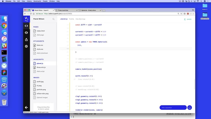The height and width of the screenshot is (119, 211).
Task: Open Chrome's three-dot menu
Action: point(193,14)
